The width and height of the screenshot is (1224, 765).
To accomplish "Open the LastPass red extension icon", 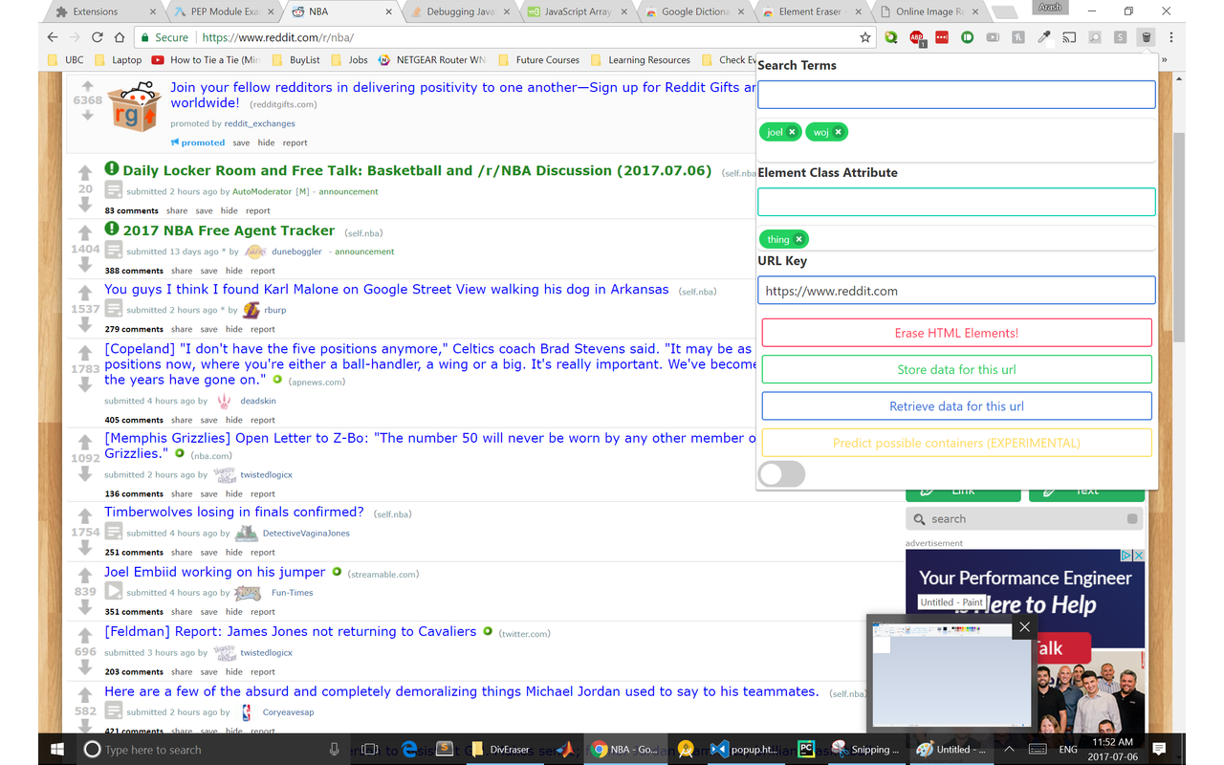I will point(942,37).
